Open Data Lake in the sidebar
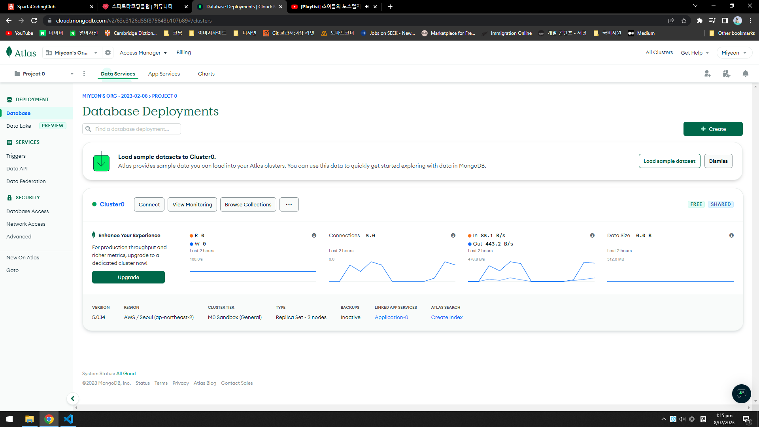Viewport: 759px width, 427px height. [x=19, y=126]
